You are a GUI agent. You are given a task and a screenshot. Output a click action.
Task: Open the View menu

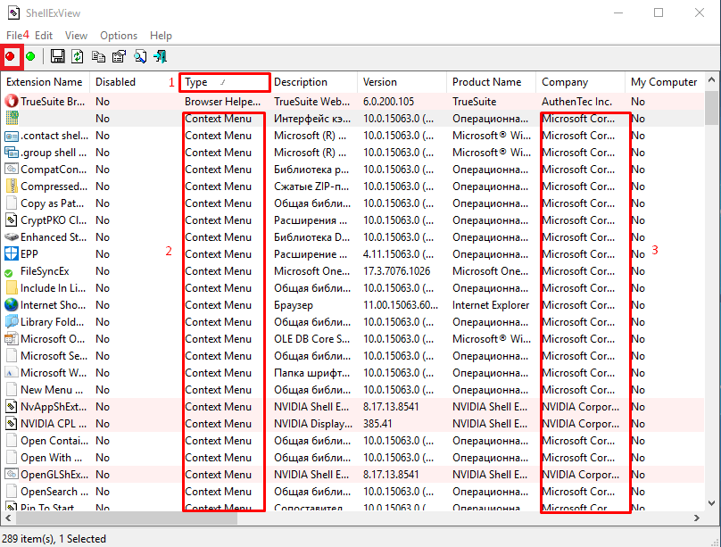(77, 35)
